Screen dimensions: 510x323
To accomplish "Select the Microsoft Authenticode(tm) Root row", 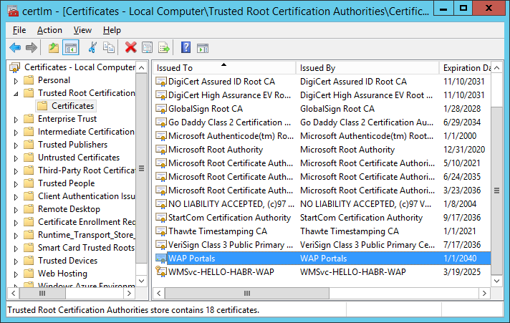I will (x=322, y=136).
